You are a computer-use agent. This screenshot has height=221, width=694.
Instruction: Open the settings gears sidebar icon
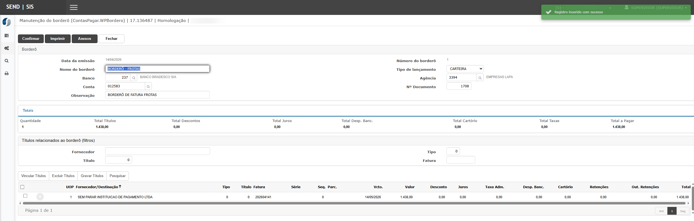pos(7,48)
